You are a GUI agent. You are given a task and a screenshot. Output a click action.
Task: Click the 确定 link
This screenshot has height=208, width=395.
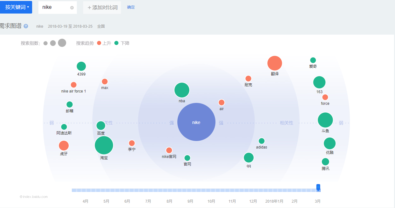tap(131, 7)
